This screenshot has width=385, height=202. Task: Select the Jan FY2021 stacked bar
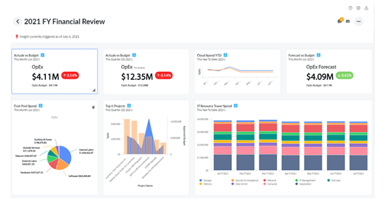(x=223, y=145)
